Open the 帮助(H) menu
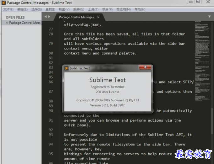Viewport: 214px width, 164px height. tap(140, 9)
